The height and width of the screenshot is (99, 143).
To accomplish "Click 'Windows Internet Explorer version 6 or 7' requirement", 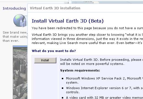I will click(x=104, y=90).
